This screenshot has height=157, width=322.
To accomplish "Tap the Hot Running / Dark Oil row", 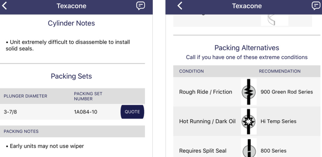I will pos(247,121).
